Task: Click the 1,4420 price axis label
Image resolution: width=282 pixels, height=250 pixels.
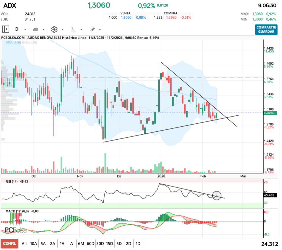Action: click(269, 48)
